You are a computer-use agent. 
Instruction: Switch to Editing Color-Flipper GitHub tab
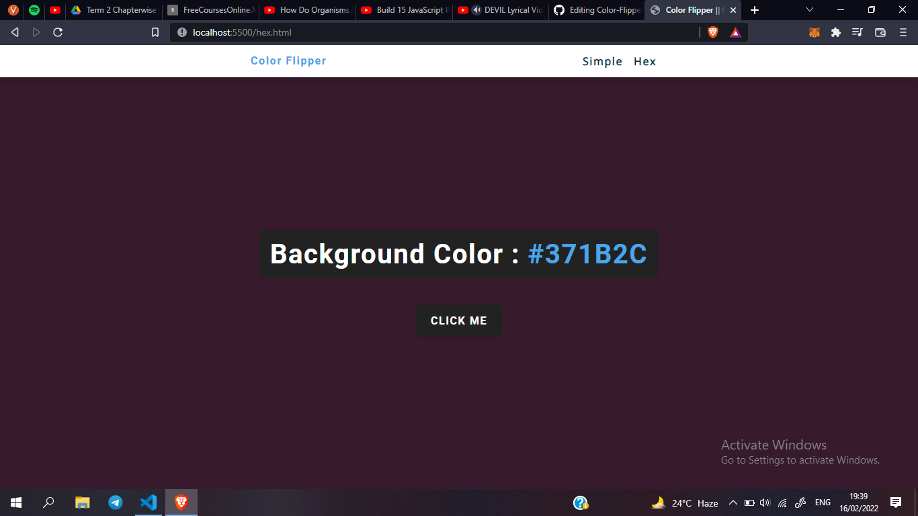tap(597, 10)
